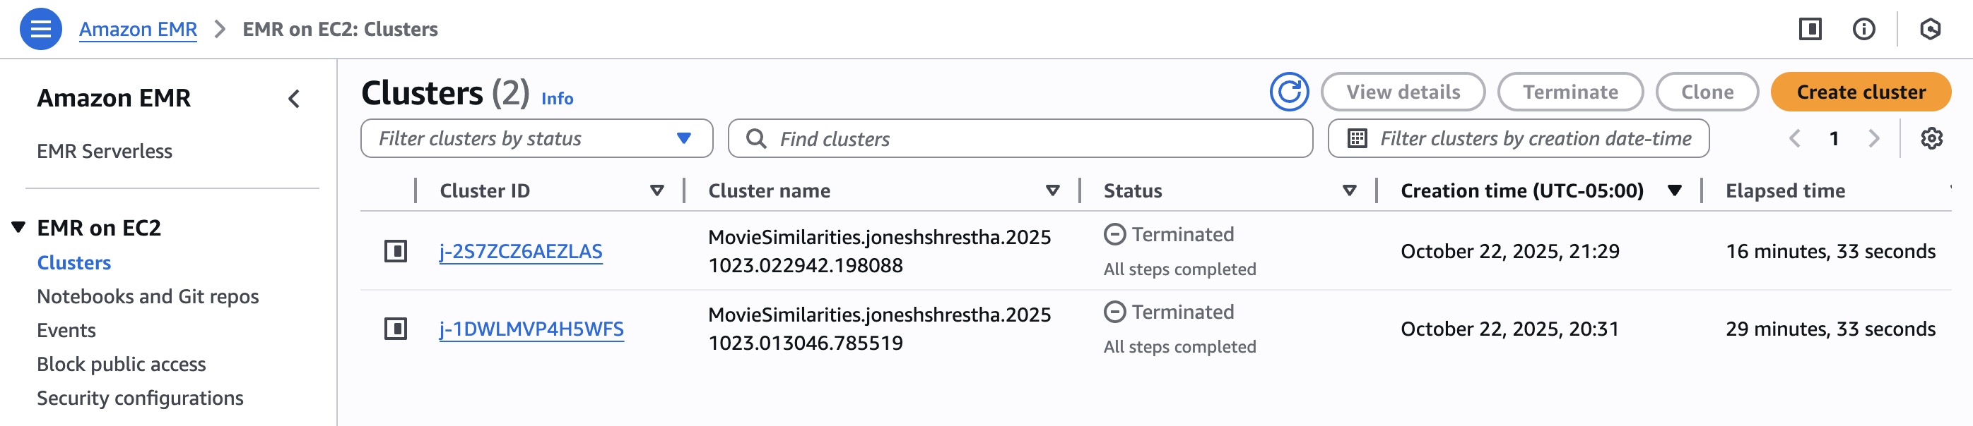The image size is (1973, 426).
Task: Select cluster j-1DWLMVP4H5WFS row selector
Action: [x=395, y=329]
